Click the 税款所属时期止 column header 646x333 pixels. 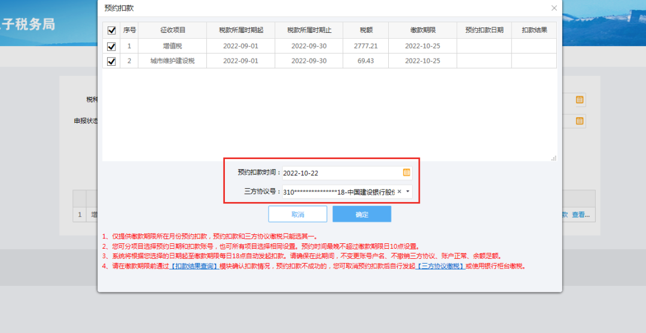[309, 30]
